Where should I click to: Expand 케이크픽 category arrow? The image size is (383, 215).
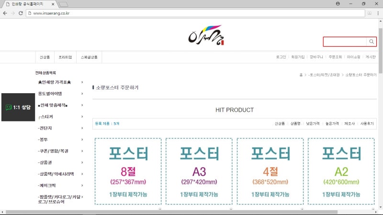click(x=82, y=185)
